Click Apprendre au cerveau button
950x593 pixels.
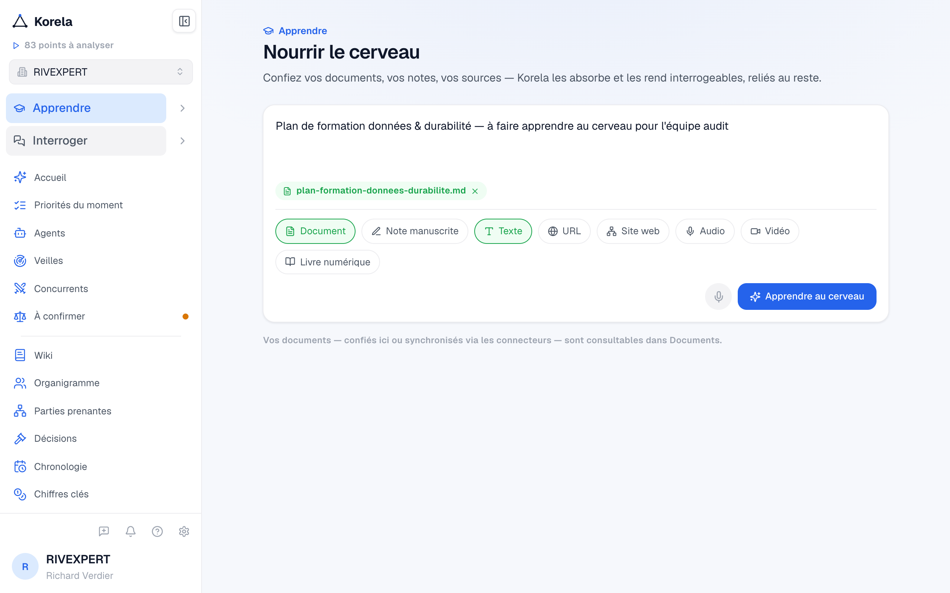coord(807,296)
